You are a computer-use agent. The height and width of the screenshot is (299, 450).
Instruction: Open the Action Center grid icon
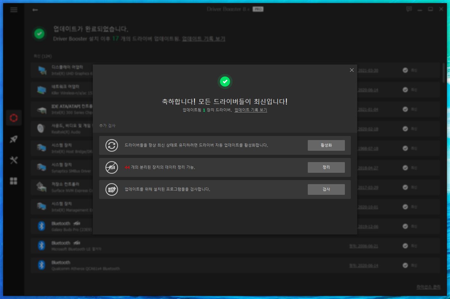tap(14, 181)
